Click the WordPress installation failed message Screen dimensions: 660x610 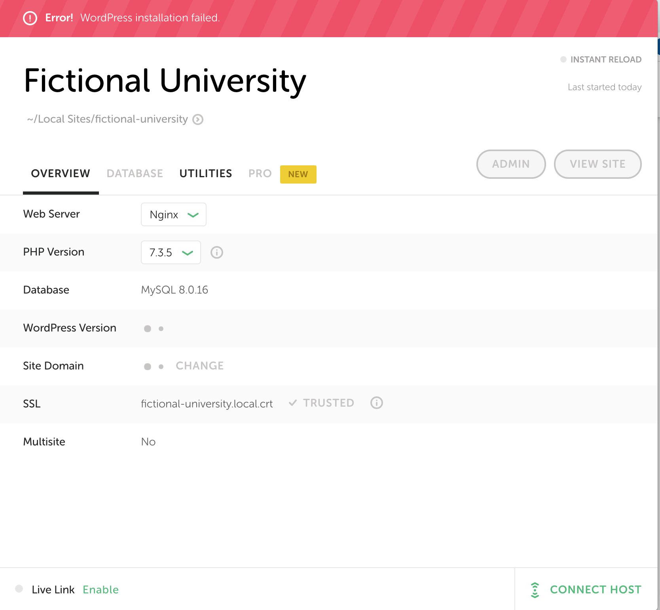click(150, 18)
